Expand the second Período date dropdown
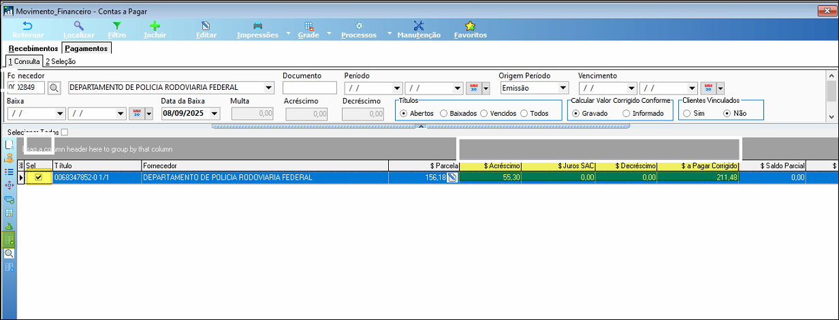Image resolution: width=839 pixels, height=320 pixels. (458, 88)
